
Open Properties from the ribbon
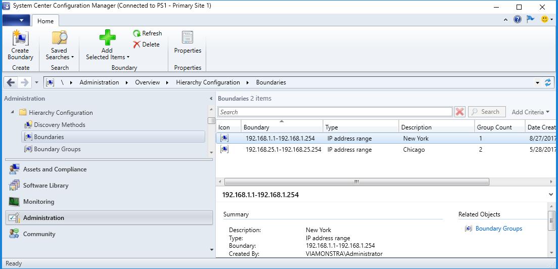pos(188,42)
